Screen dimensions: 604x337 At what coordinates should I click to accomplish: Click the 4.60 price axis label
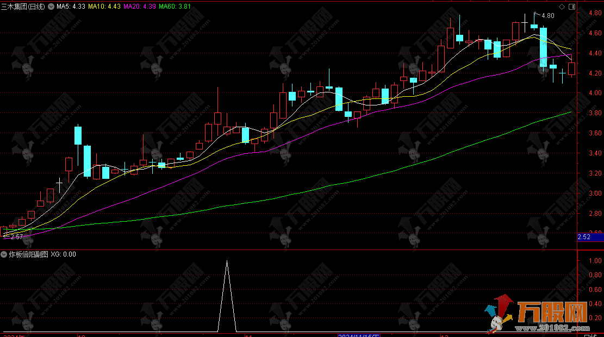595,33
